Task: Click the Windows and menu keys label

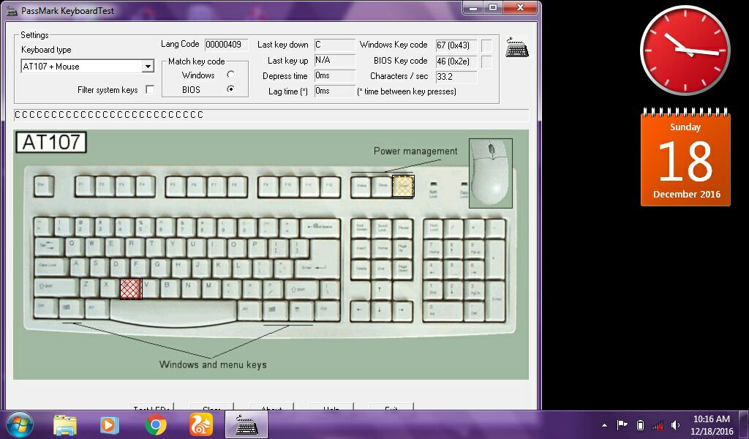Action: (x=213, y=364)
